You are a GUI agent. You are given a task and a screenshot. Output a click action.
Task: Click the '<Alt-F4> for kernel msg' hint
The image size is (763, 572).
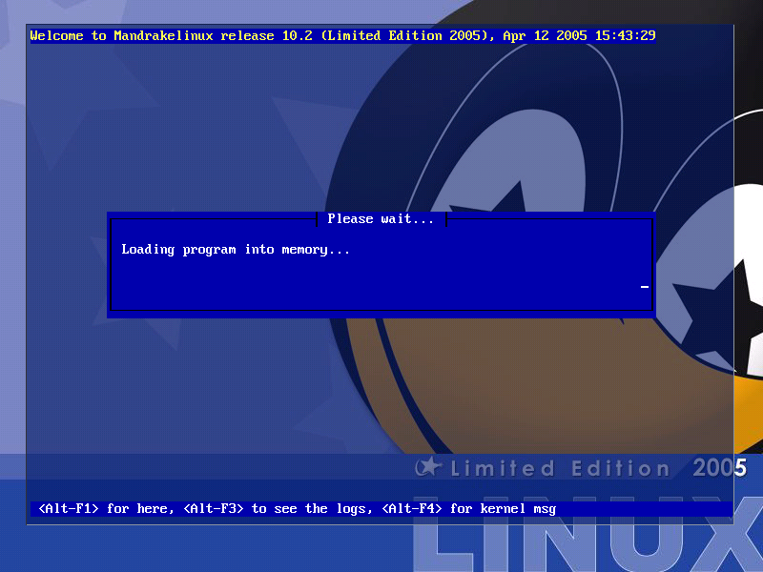[x=469, y=509]
